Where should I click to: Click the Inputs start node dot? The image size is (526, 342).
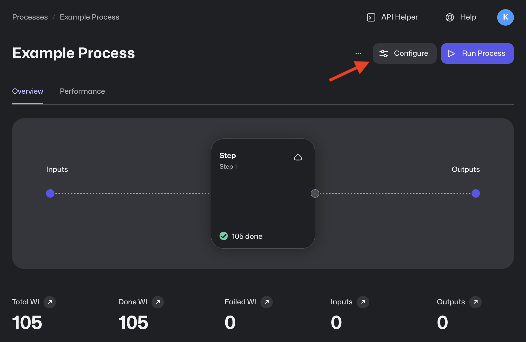click(50, 193)
